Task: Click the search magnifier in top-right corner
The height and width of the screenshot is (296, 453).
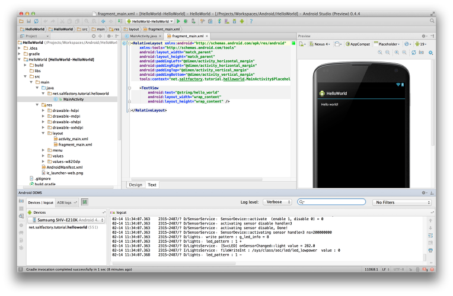Action: (432, 21)
